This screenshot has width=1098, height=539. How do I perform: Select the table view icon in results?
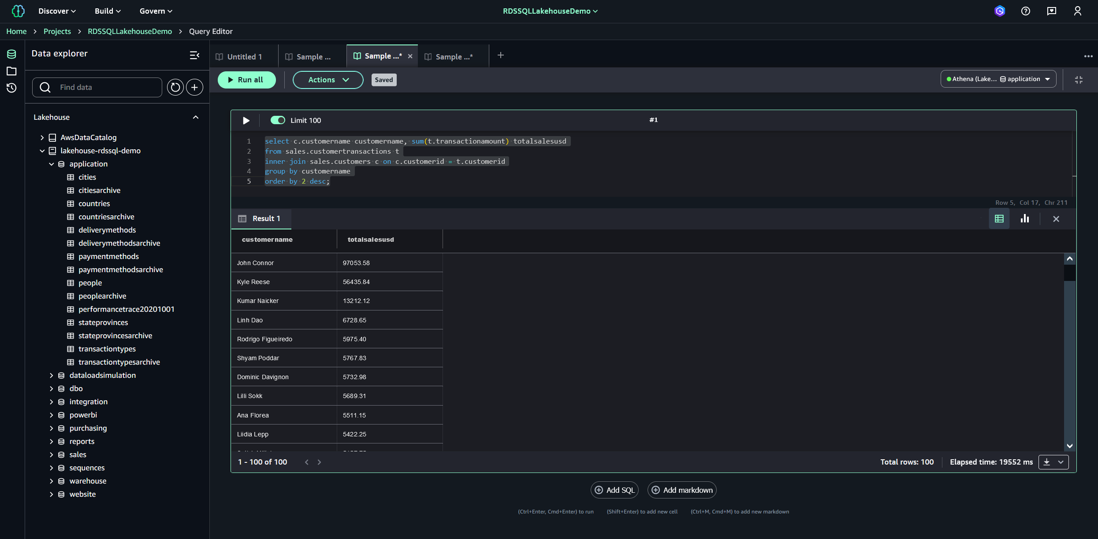pyautogui.click(x=999, y=219)
